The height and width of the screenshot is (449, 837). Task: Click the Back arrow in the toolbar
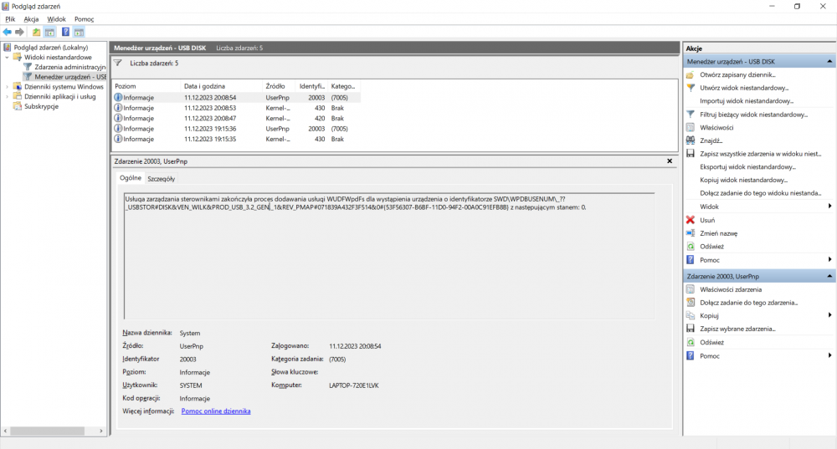click(x=8, y=32)
